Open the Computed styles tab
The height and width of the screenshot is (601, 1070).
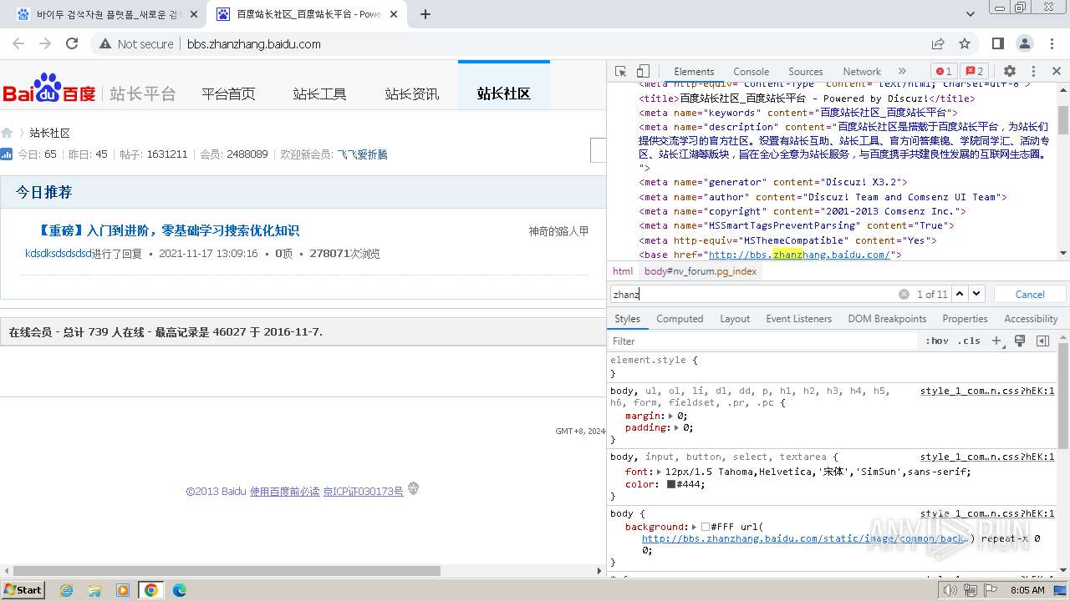click(x=680, y=319)
